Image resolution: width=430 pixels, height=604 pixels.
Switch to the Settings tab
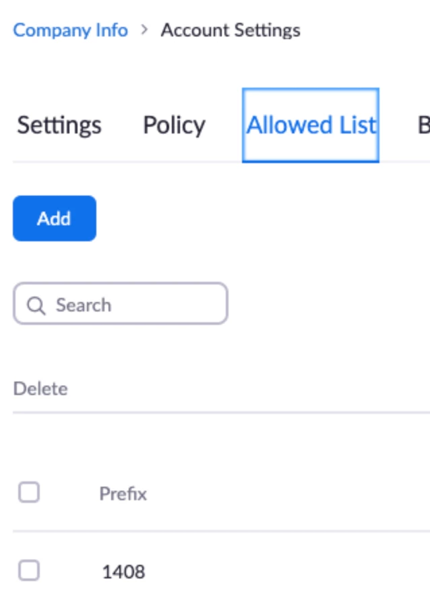(x=59, y=125)
